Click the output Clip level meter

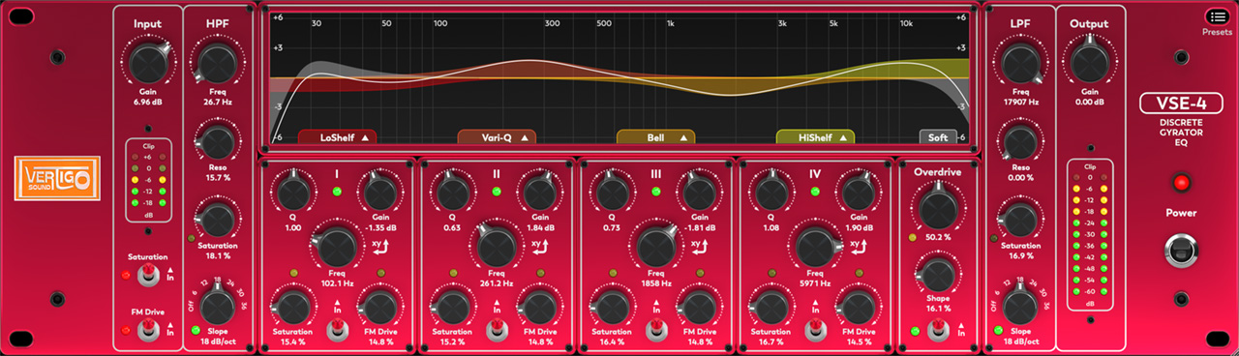(x=1091, y=235)
